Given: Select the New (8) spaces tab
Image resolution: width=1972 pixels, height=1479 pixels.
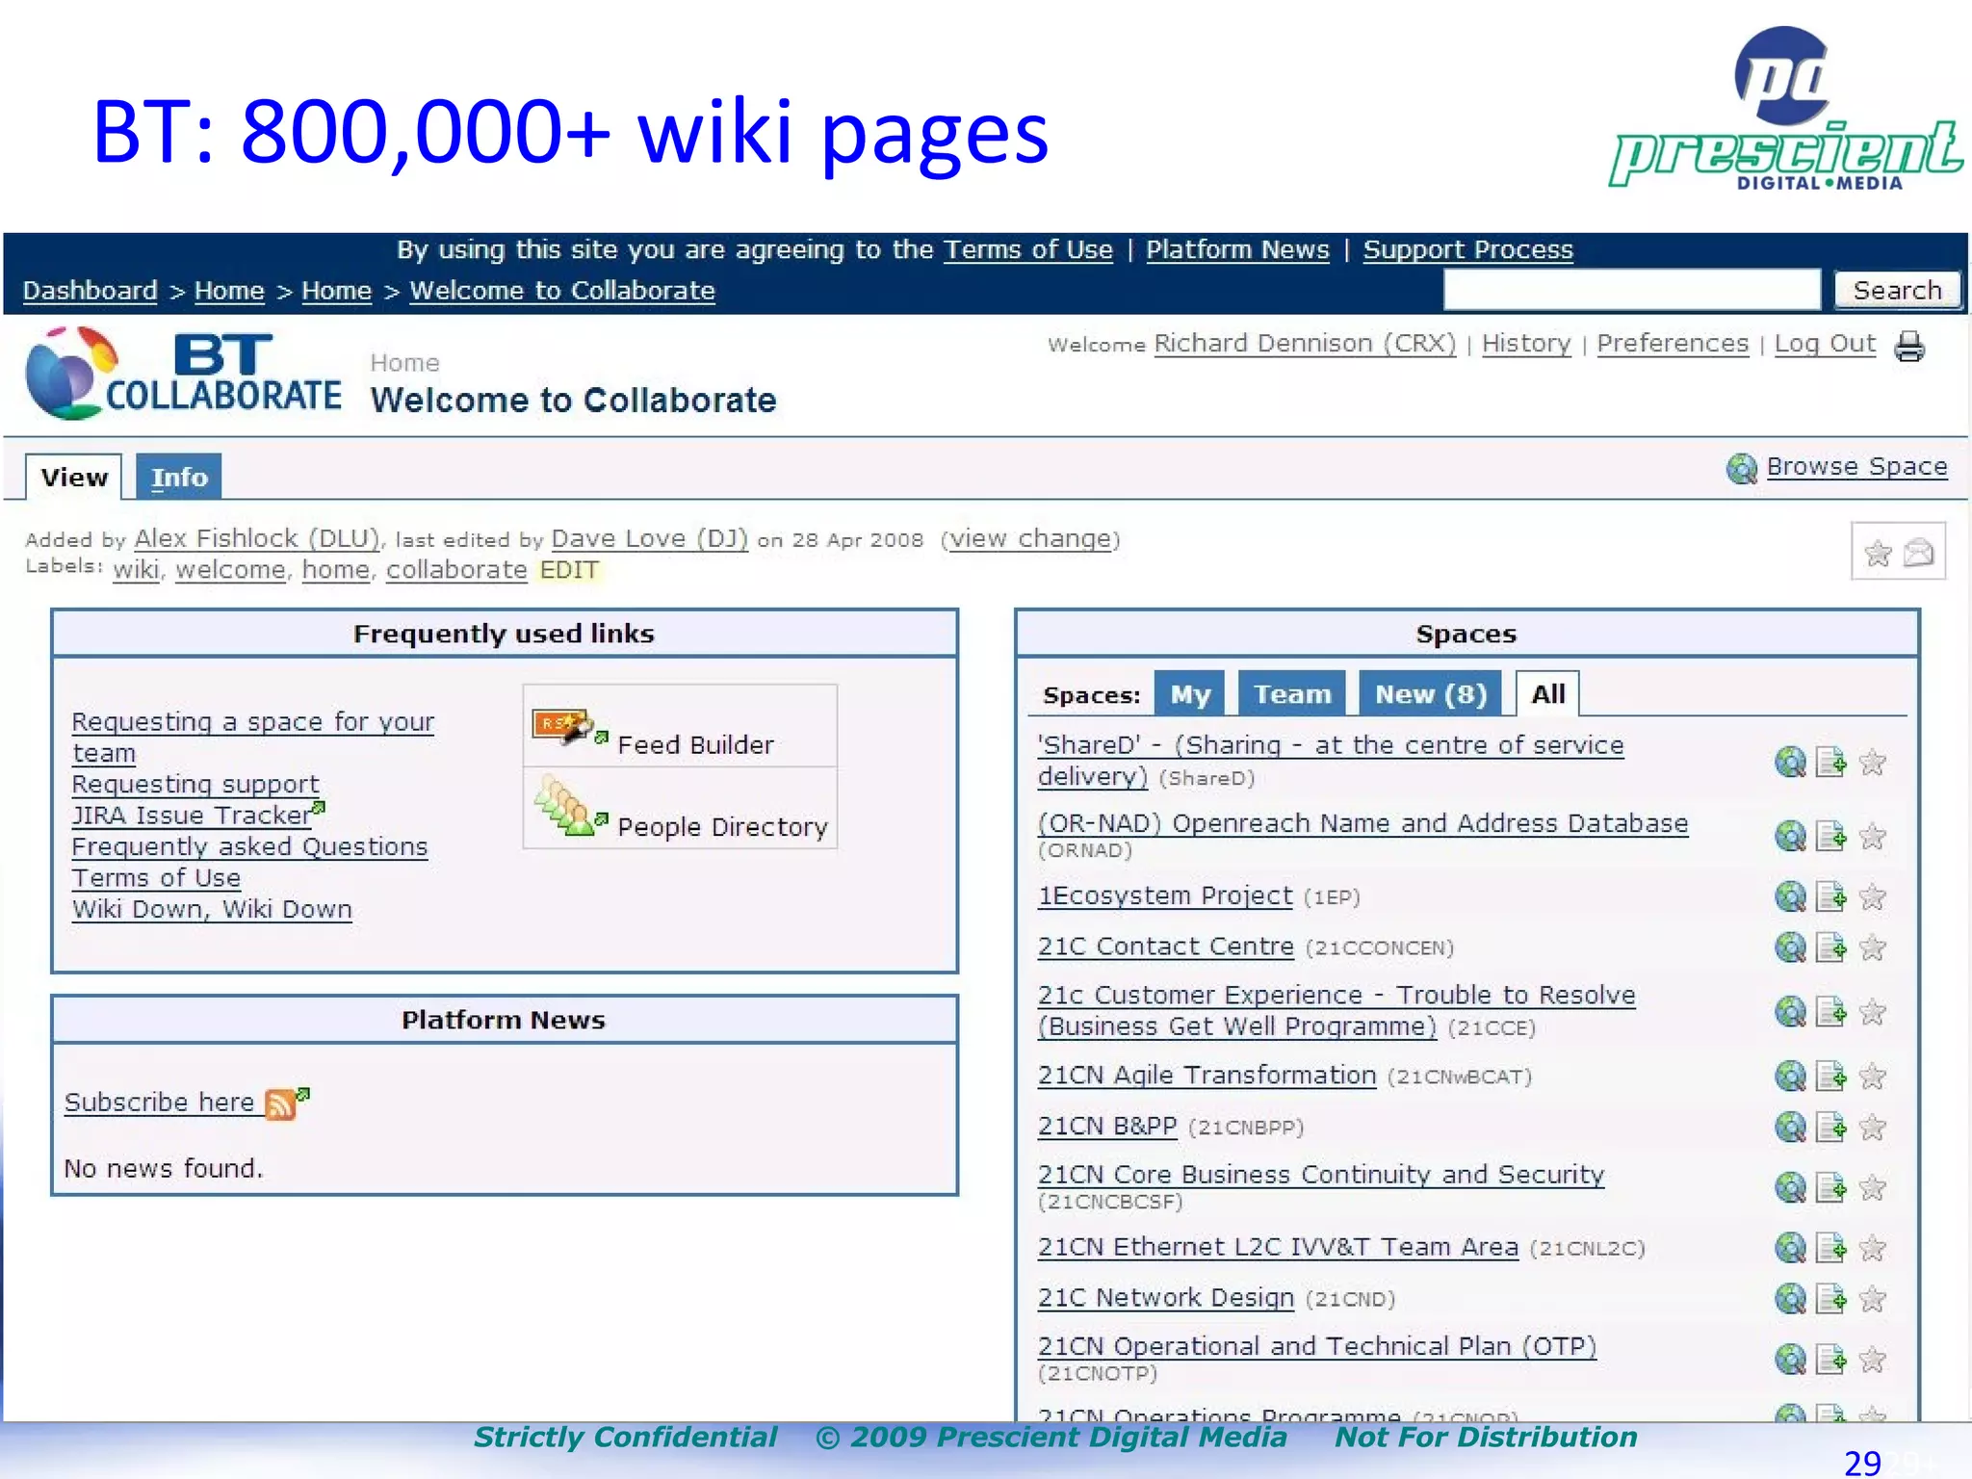Looking at the screenshot, I should click(x=1431, y=693).
